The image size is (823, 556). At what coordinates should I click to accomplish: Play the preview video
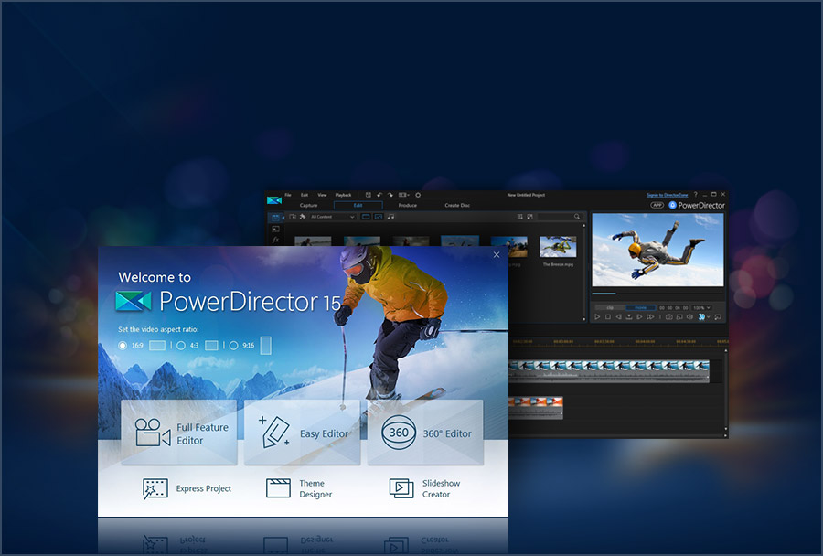[597, 317]
